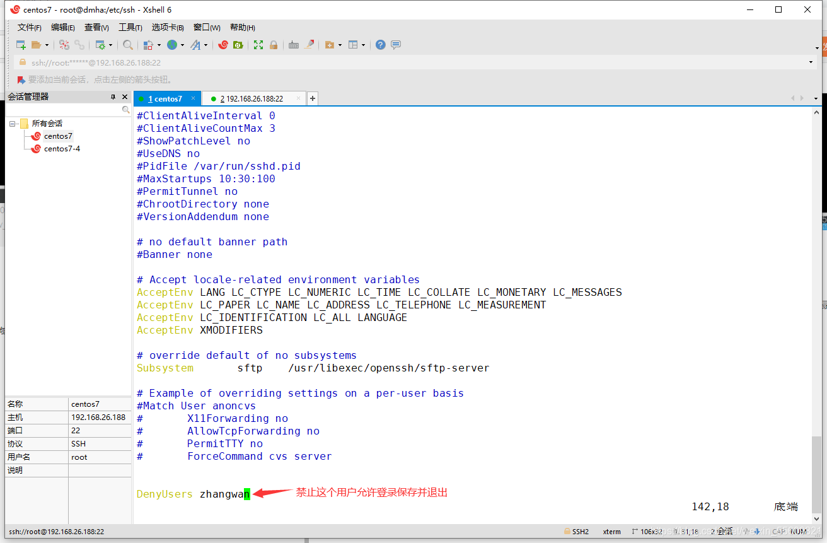Expand dropdown beside folder transfer icon

(x=340, y=45)
